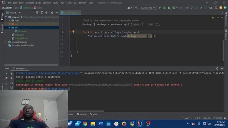Viewport: 228px width, 128px height.
Task: Open the Build menu
Action: click(56, 3)
